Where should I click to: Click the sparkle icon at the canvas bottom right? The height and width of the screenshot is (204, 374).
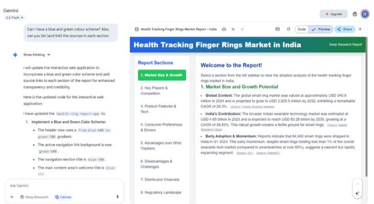tap(357, 193)
